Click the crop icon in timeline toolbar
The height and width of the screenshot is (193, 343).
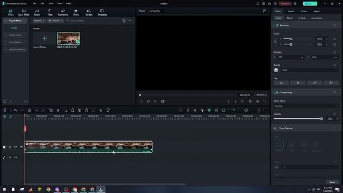click(58, 110)
